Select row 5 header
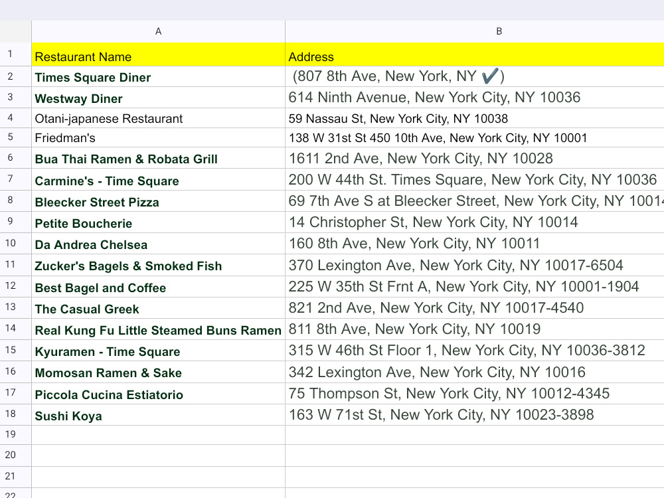The width and height of the screenshot is (664, 498). (x=16, y=137)
